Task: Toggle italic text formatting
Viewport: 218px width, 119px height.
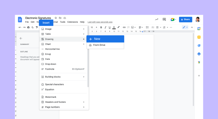Action: (x=105, y=27)
